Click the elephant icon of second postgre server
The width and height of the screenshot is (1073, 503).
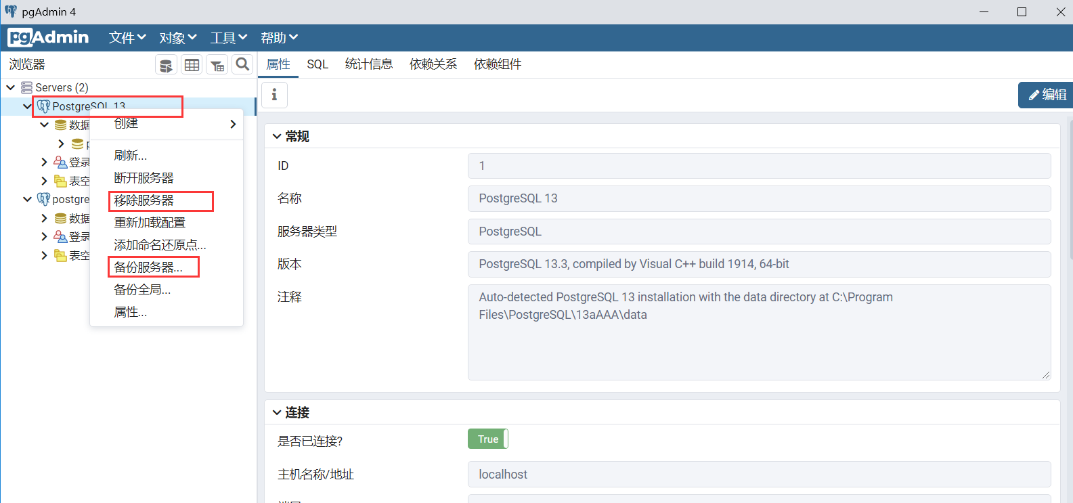click(43, 199)
